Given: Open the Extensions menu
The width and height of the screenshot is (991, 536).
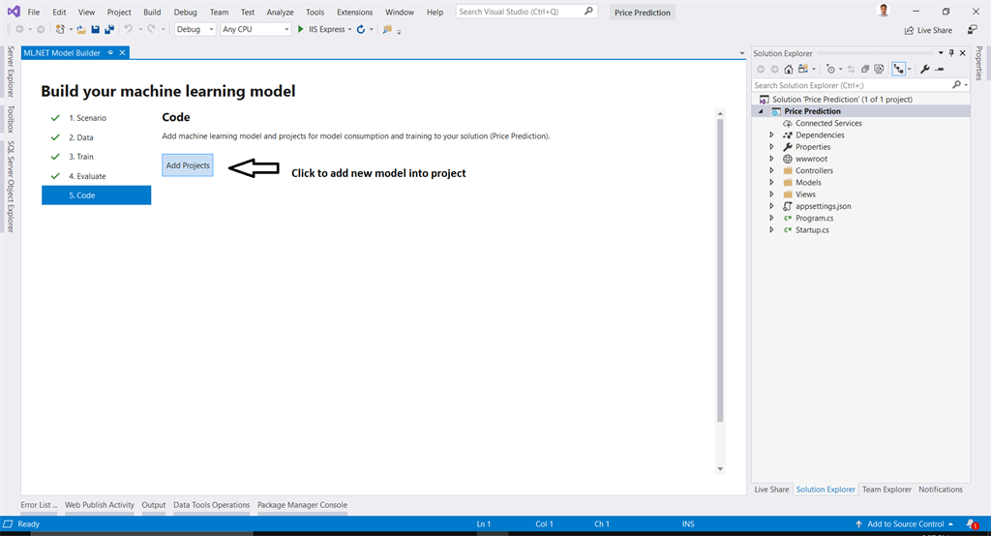Looking at the screenshot, I should 354,12.
